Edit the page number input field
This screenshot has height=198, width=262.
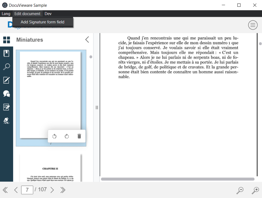pos(27,190)
